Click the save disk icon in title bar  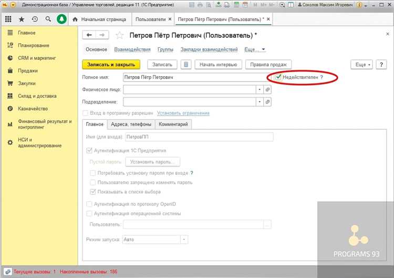tap(192, 5)
